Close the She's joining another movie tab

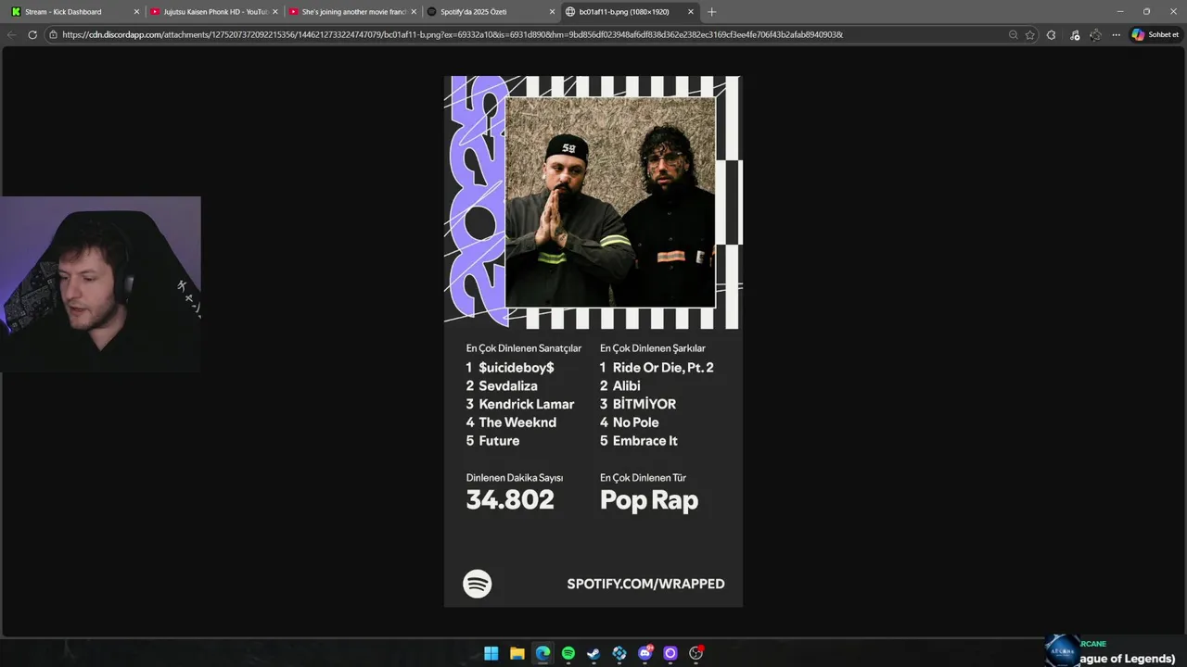[414, 12]
